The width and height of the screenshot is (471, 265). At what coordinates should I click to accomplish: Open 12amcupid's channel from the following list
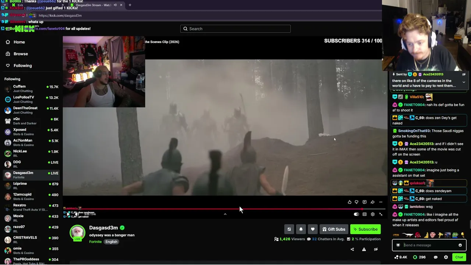point(31,197)
